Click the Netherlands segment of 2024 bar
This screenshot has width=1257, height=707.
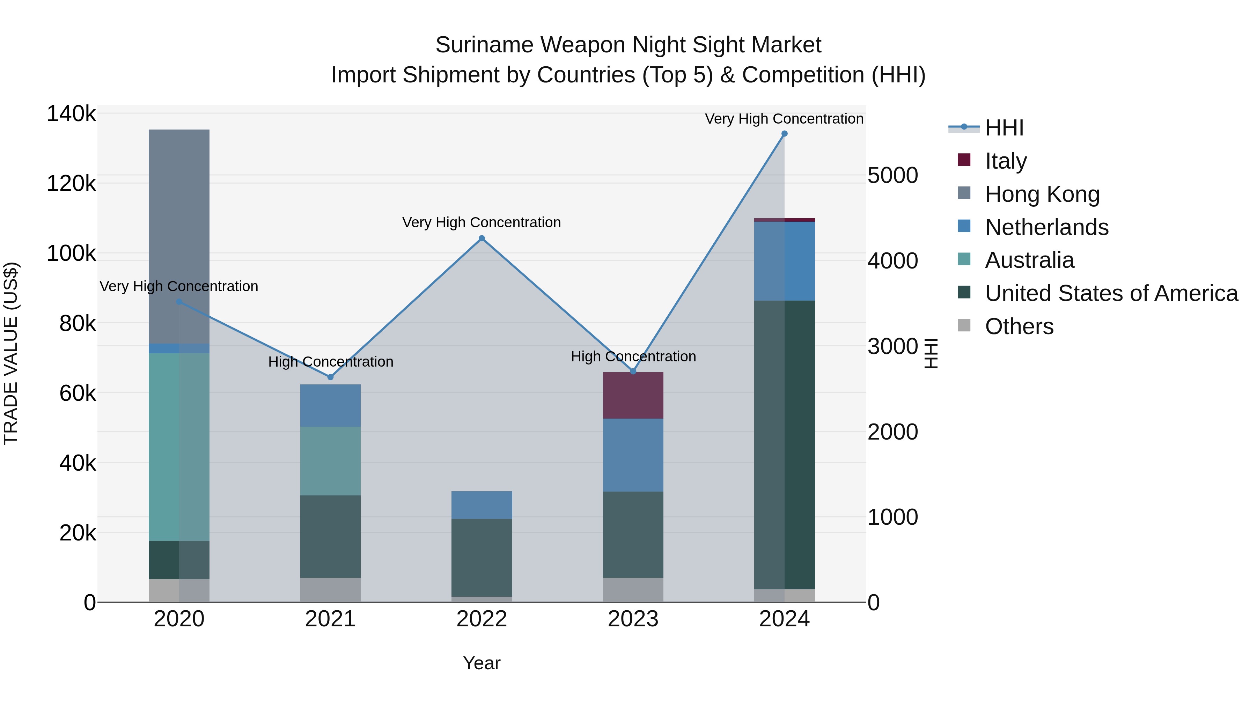785,261
